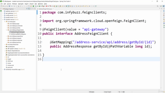Click the Save All toolbar icon
Screen dimensions: 165x93
coord(7,6)
